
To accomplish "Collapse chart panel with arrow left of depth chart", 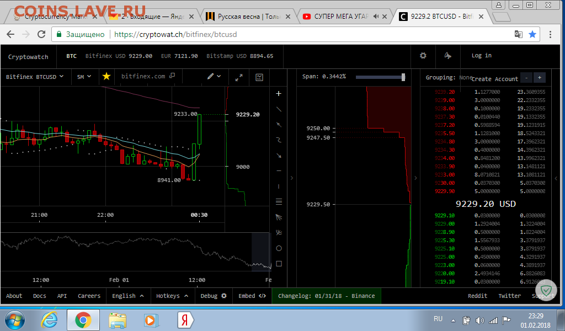I will [291, 178].
